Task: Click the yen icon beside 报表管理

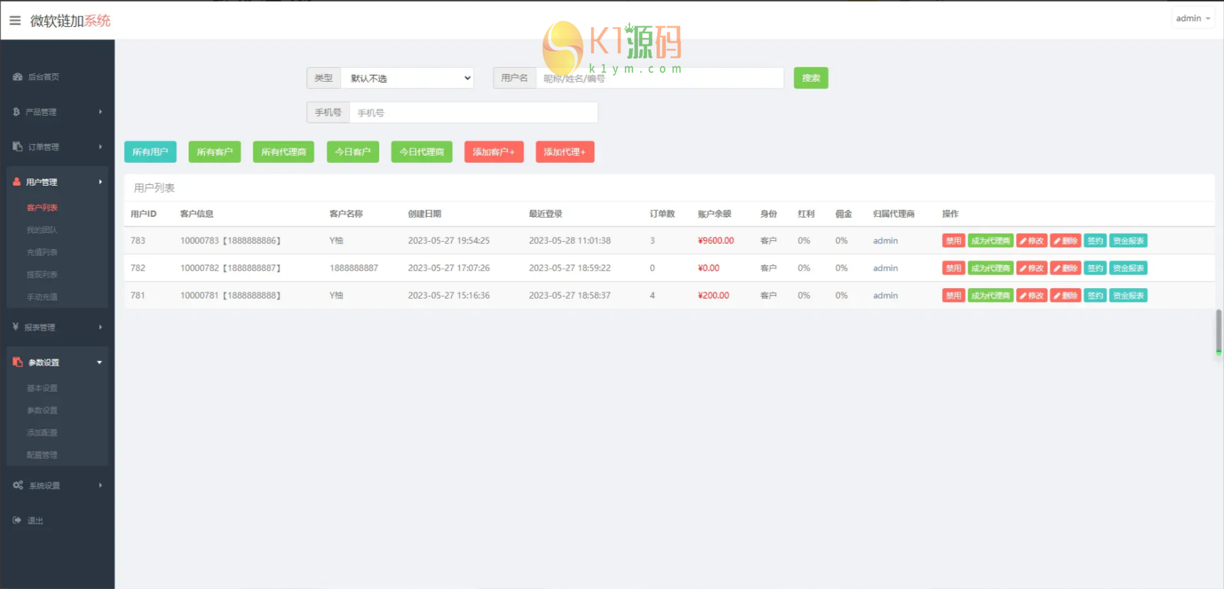Action: click(16, 327)
